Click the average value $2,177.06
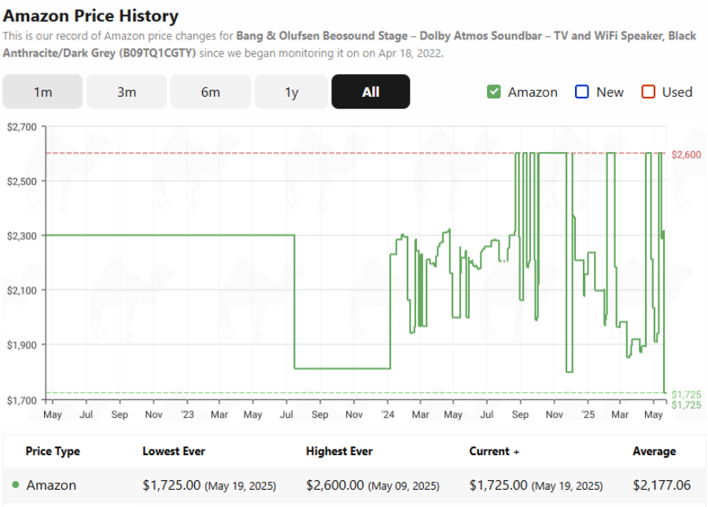The height and width of the screenshot is (507, 708). (x=662, y=485)
